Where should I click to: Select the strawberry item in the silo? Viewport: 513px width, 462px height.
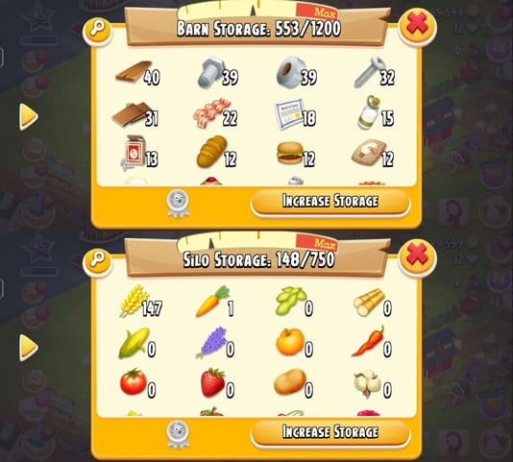pos(217,383)
